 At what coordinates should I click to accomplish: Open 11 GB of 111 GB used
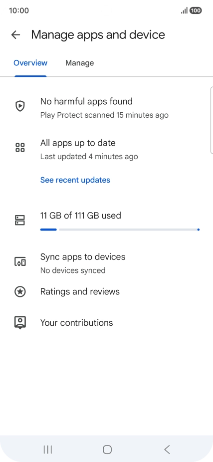(x=81, y=216)
